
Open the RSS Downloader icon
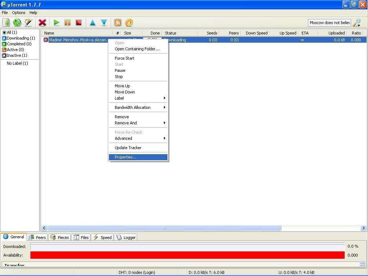coord(118,23)
